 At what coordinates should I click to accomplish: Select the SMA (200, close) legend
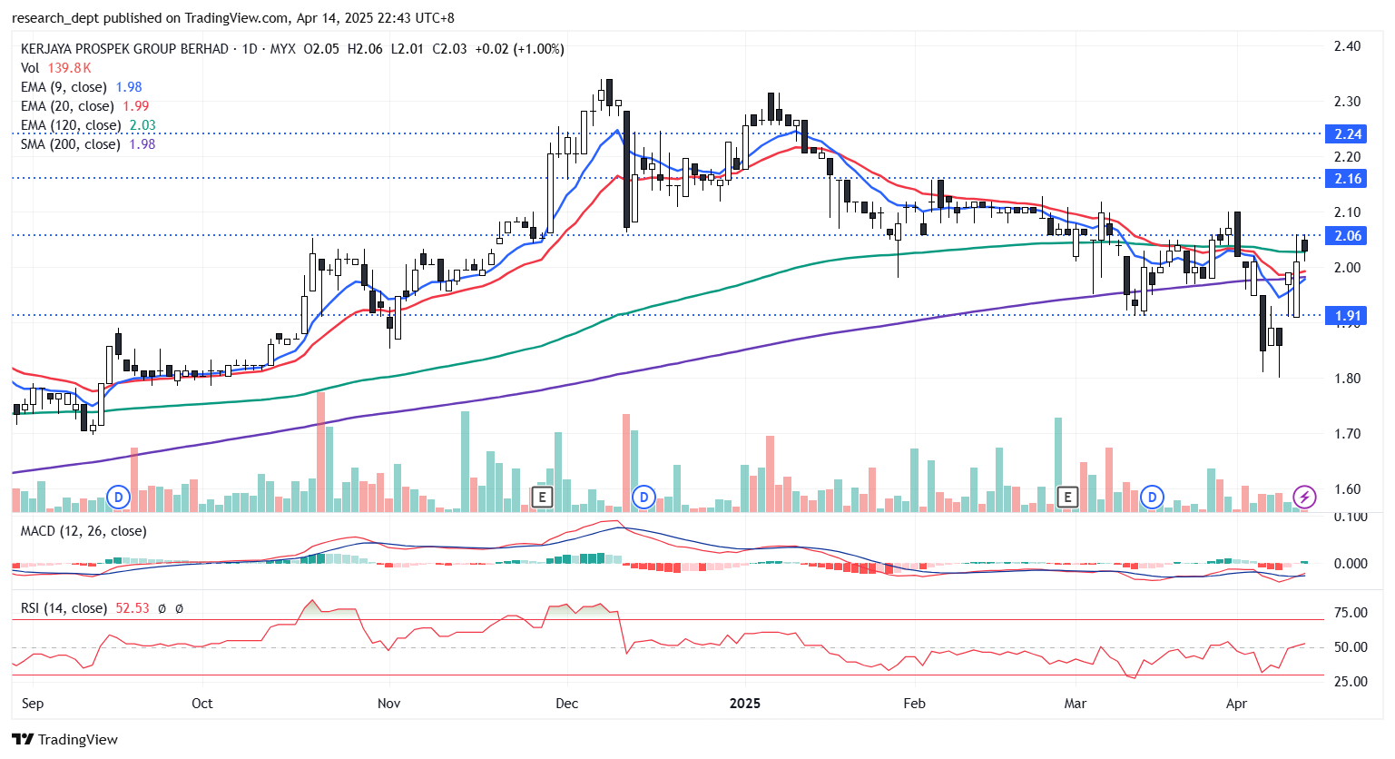pos(88,144)
